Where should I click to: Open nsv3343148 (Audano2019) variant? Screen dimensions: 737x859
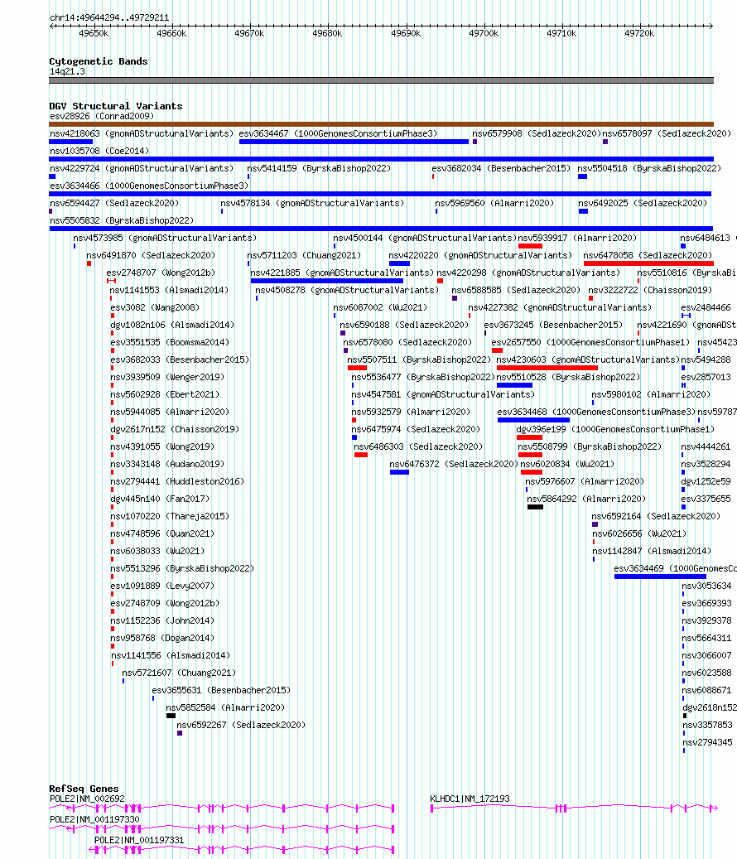167,465
